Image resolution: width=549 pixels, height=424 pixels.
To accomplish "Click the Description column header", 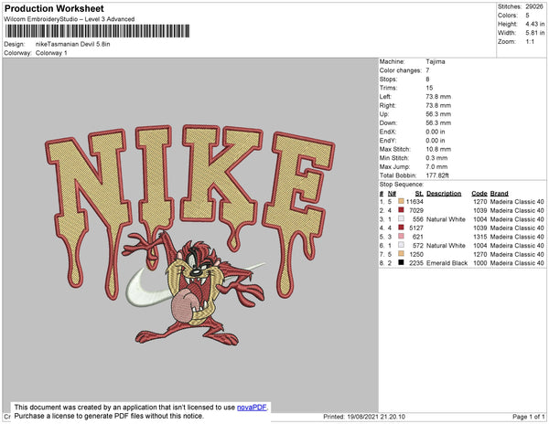I will 444,194.
